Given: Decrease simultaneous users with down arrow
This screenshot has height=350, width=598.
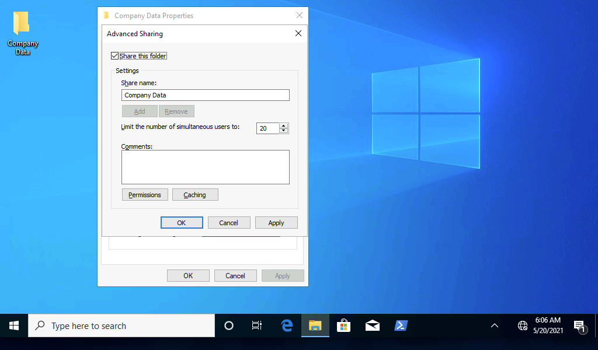Looking at the screenshot, I should 283,131.
